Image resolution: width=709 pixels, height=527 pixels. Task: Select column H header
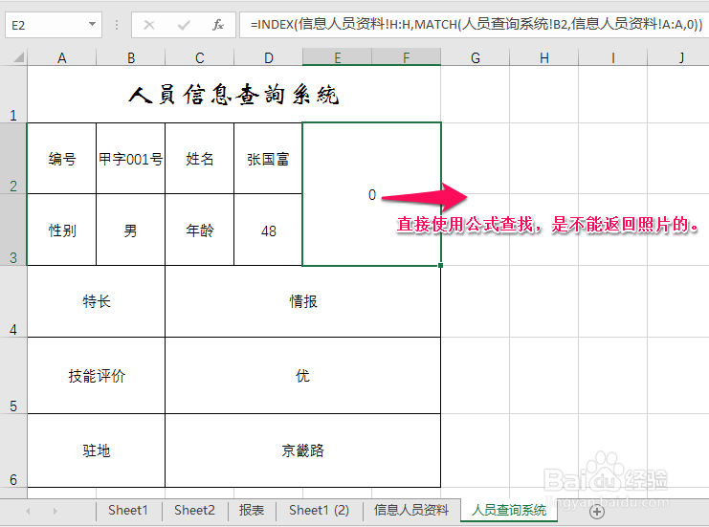[544, 57]
